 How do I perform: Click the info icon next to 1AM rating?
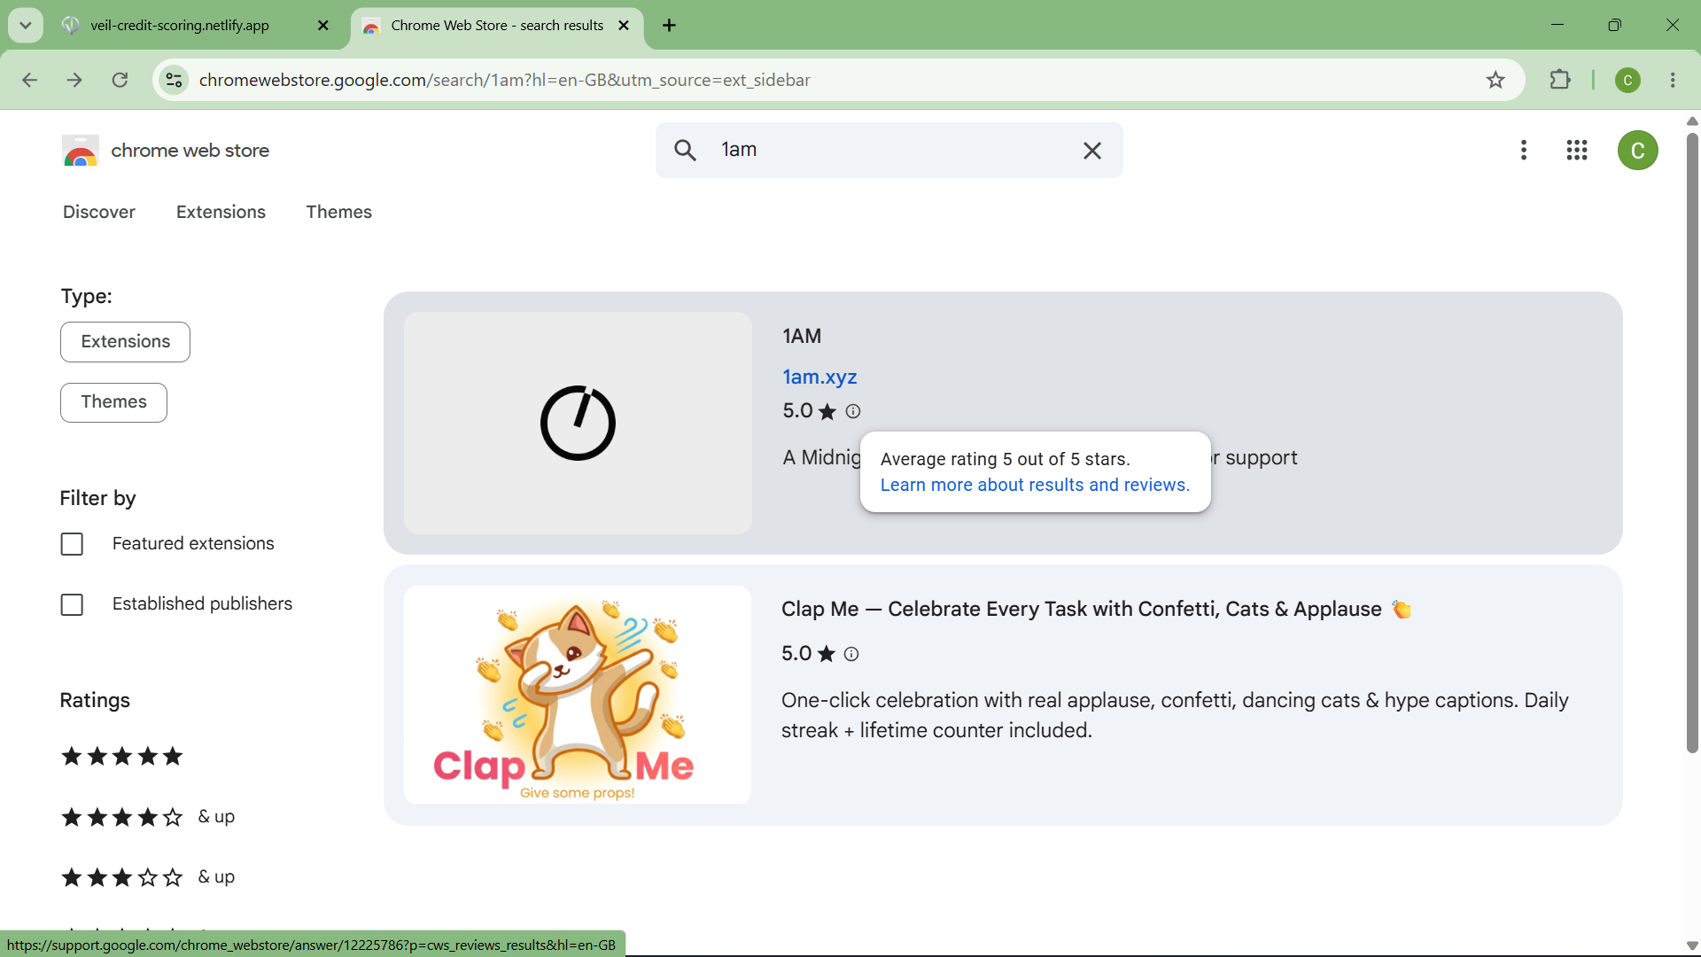(x=853, y=412)
